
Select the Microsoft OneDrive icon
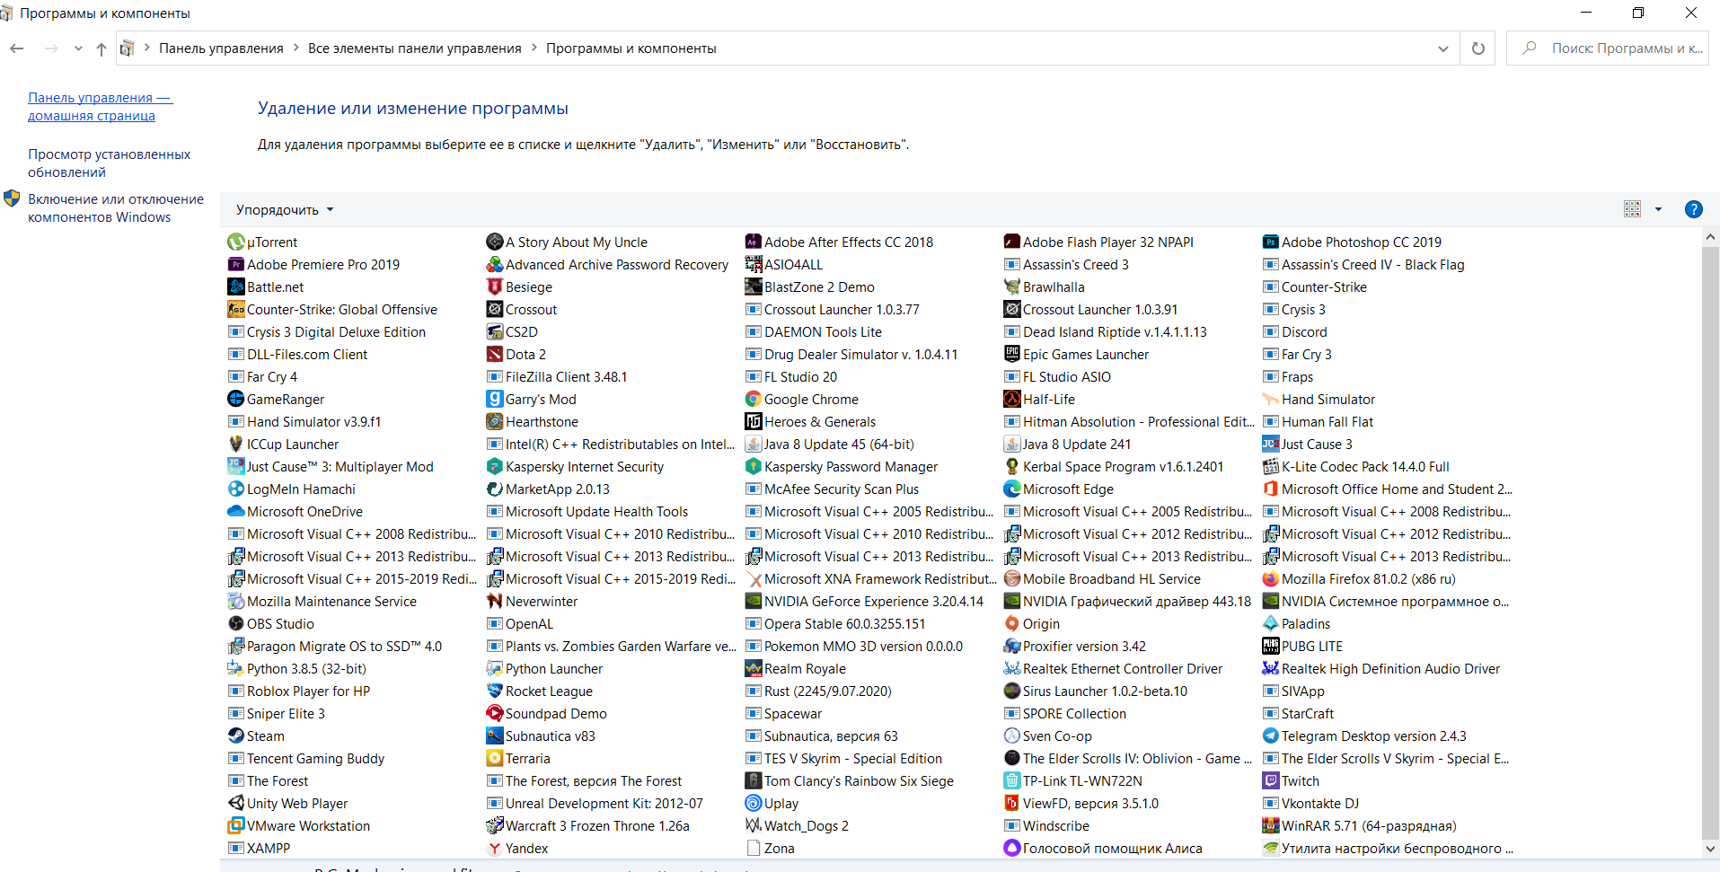click(236, 512)
